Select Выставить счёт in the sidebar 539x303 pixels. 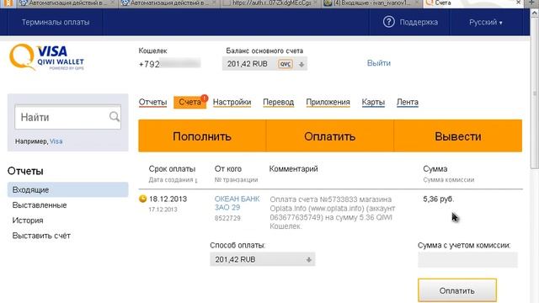[x=41, y=236]
